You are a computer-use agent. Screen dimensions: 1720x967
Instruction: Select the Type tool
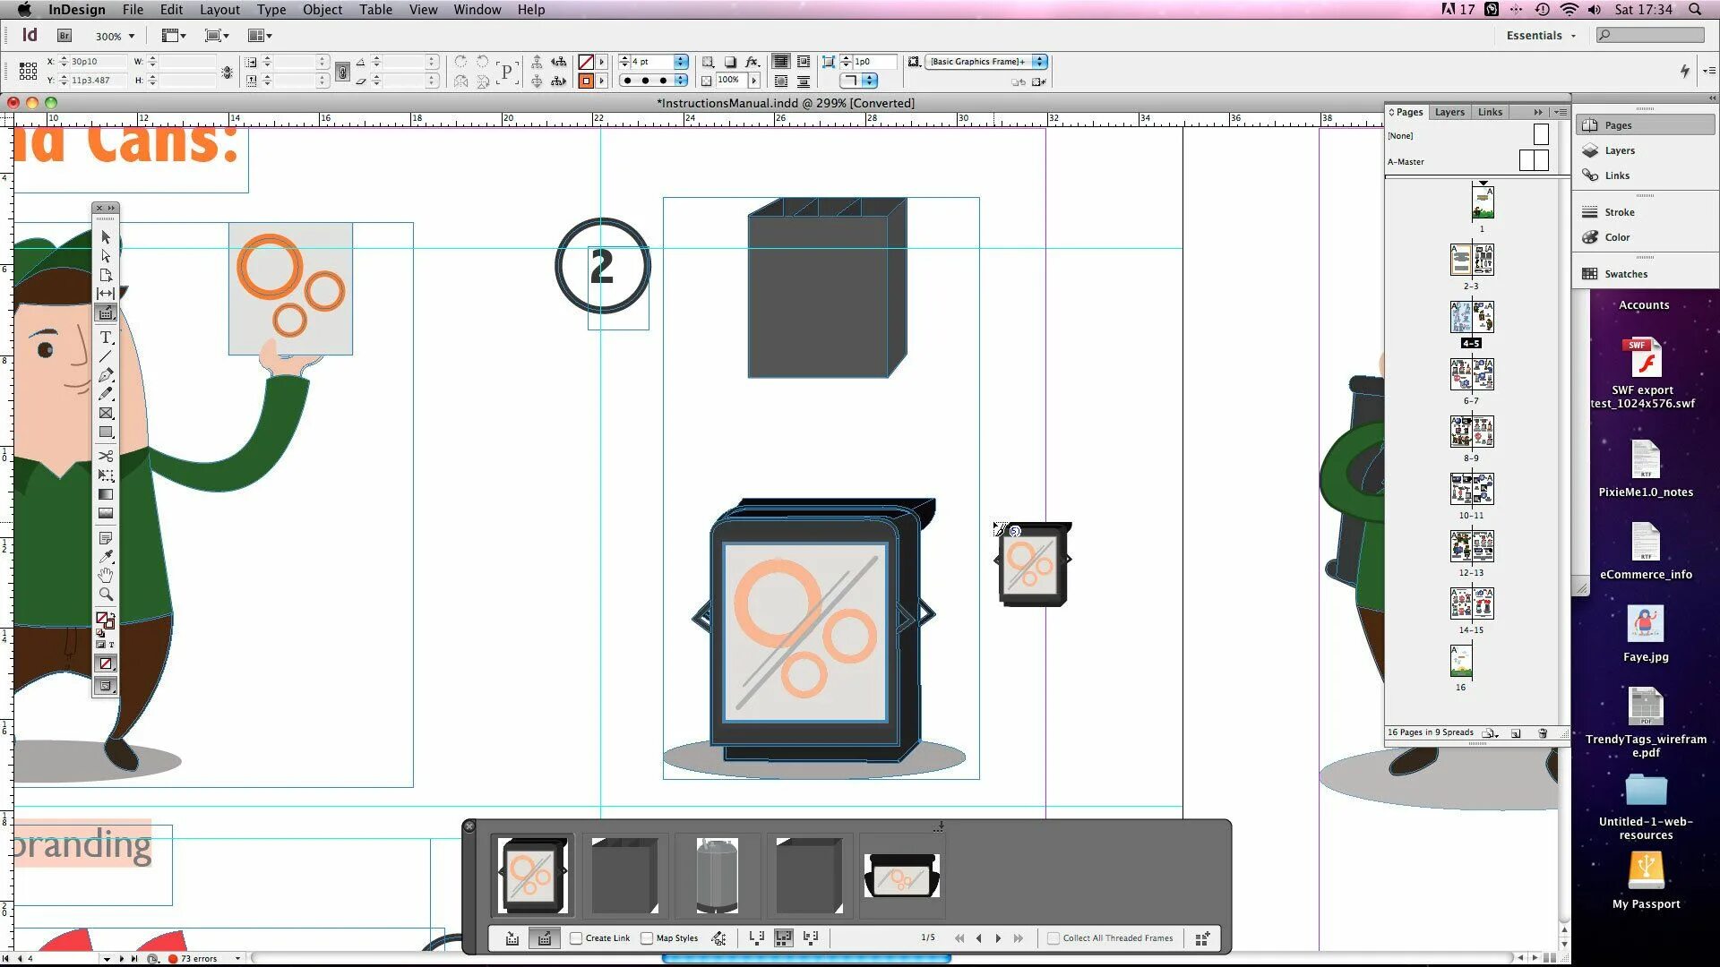coord(106,338)
